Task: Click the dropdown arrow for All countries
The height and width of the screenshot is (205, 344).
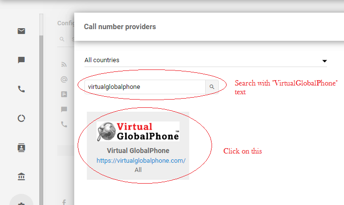Action: point(325,61)
